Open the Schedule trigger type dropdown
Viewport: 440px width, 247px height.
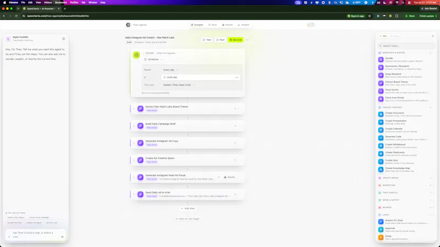[153, 59]
